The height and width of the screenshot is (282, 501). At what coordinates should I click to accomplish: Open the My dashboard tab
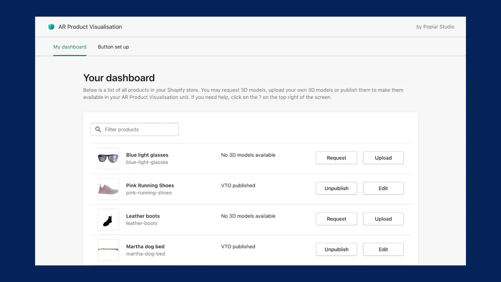70,47
